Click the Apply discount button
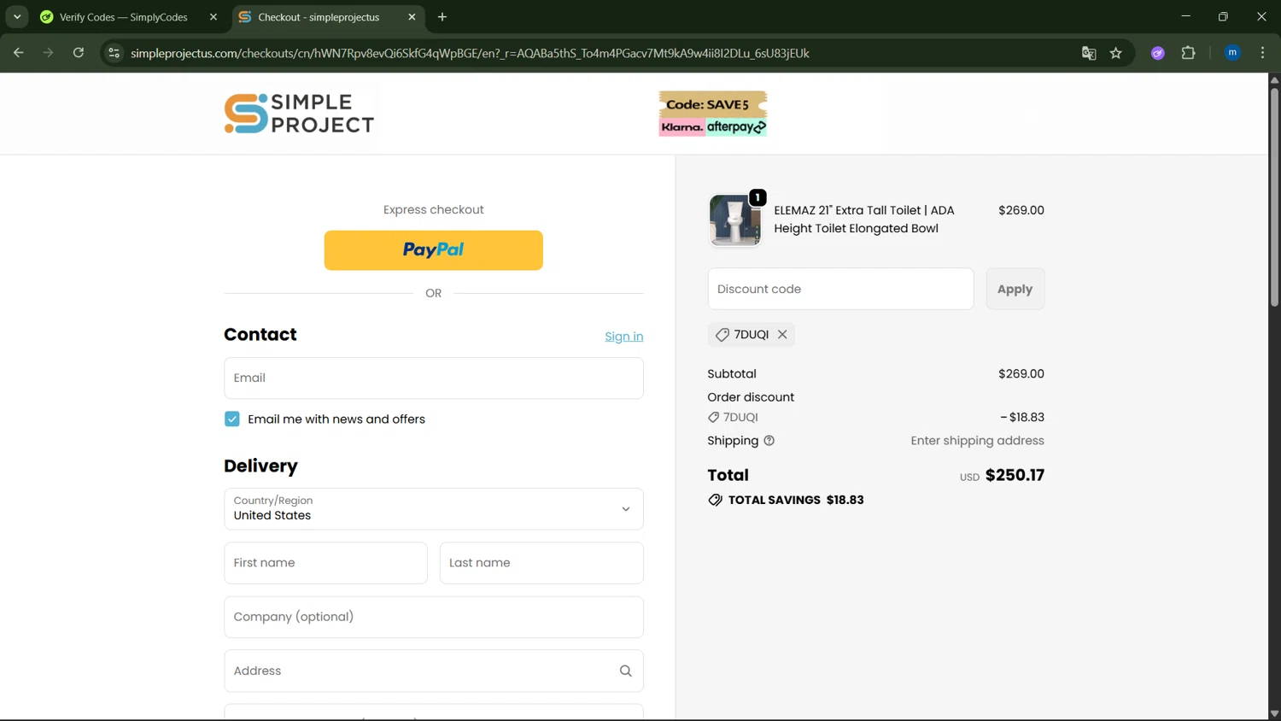 click(x=1015, y=289)
